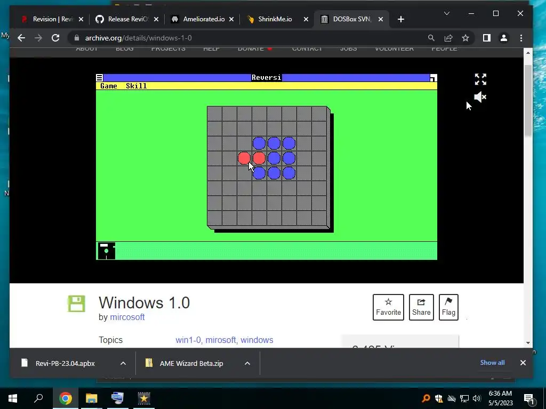The height and width of the screenshot is (409, 546).
Task: Close the downloads bar
Action: click(523, 362)
